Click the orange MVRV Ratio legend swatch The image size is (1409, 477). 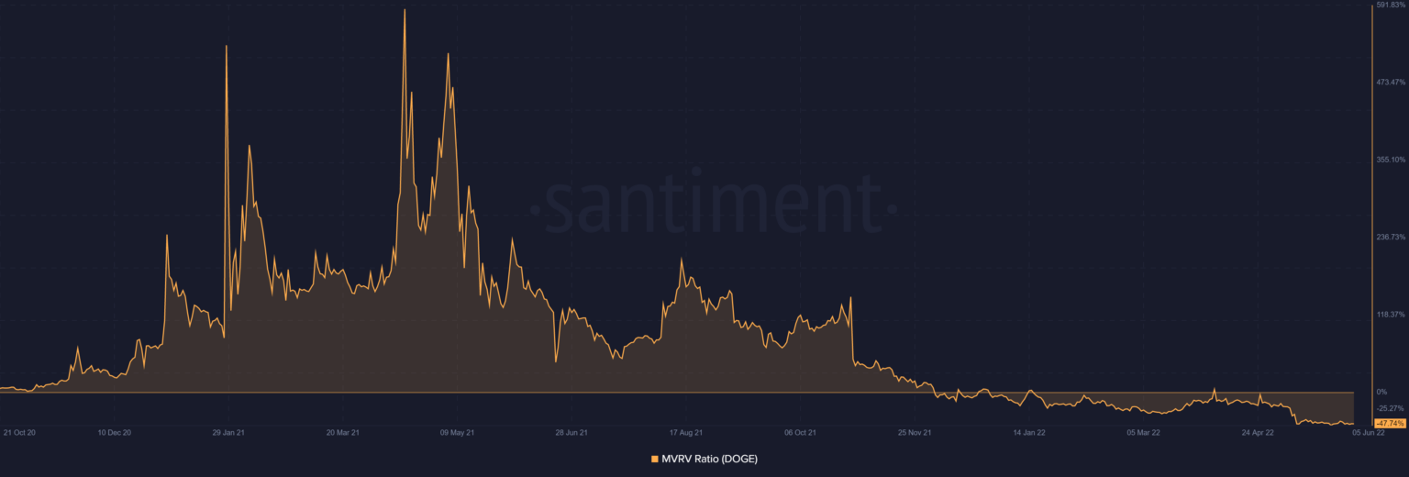click(x=654, y=459)
